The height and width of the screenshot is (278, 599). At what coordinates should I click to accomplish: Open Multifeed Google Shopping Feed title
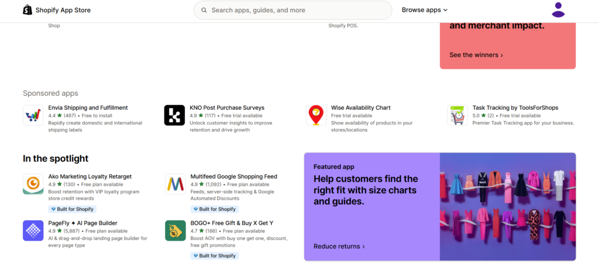click(234, 176)
